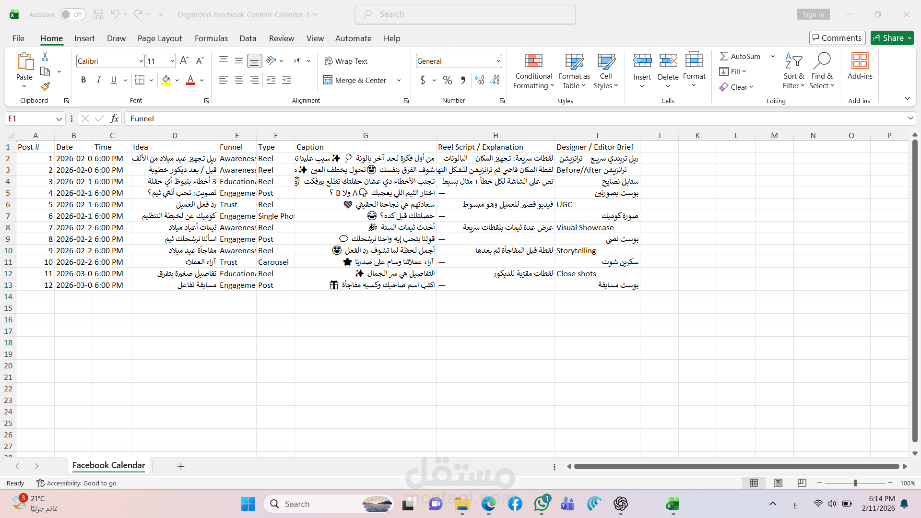The width and height of the screenshot is (921, 518).
Task: Expand the Name Box dropdown arrow
Action: (x=59, y=118)
